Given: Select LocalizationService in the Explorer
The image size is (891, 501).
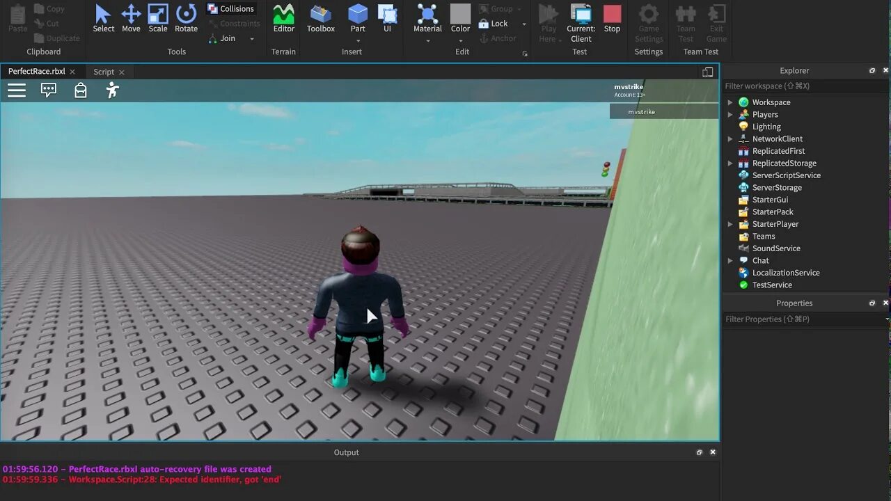Looking at the screenshot, I should point(785,273).
